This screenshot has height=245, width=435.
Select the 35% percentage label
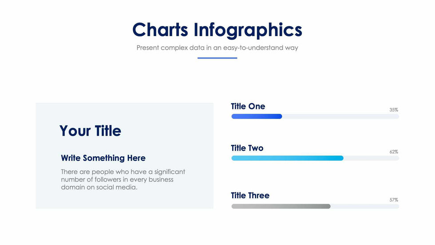394,110
